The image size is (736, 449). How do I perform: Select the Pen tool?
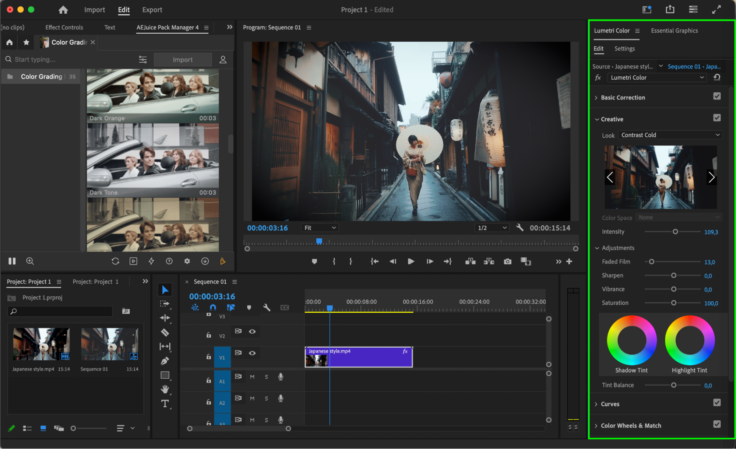click(165, 361)
